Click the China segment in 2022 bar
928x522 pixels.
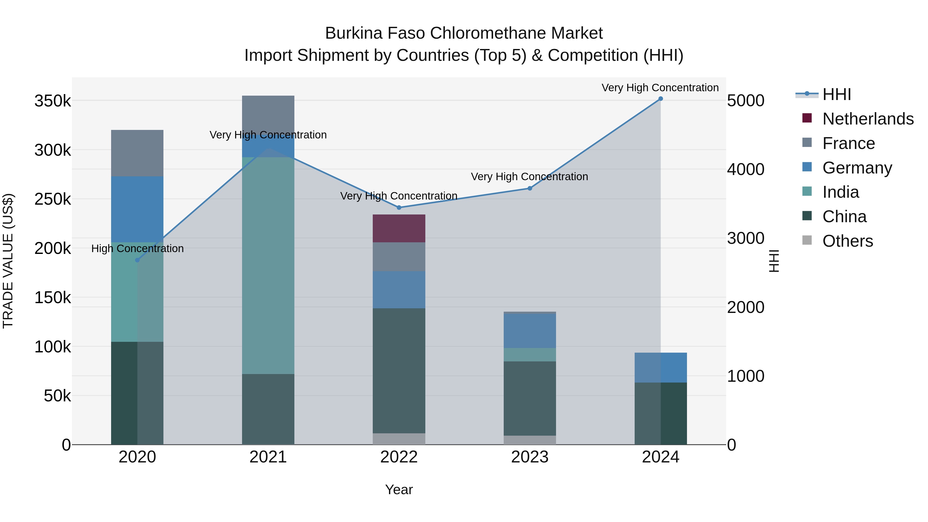click(x=399, y=371)
